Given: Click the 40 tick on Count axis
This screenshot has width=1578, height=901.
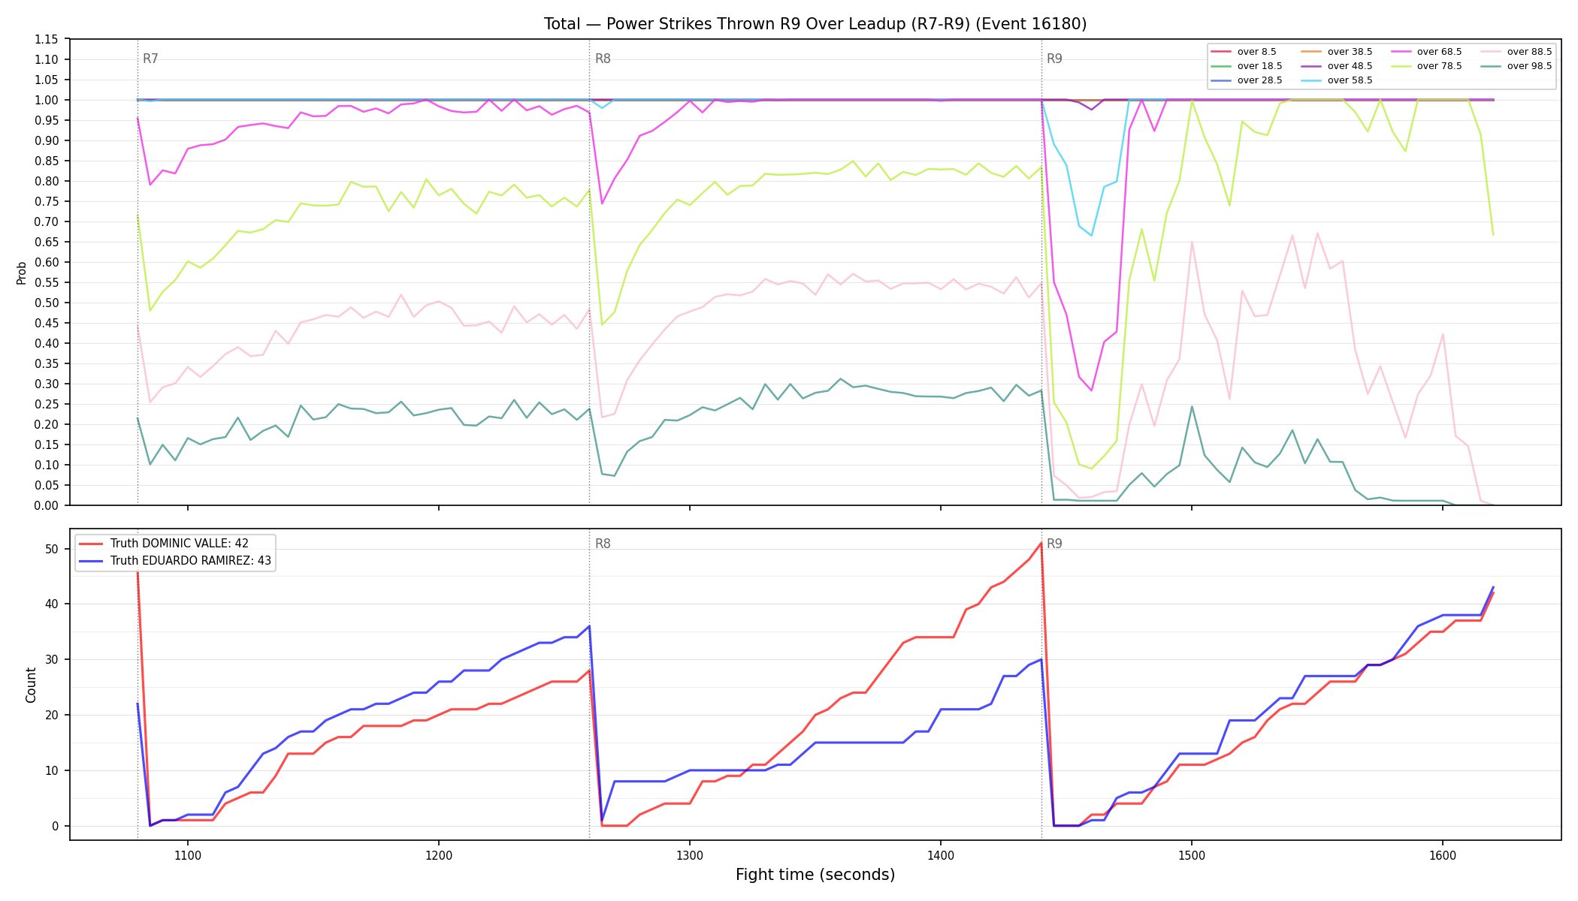Looking at the screenshot, I should (x=52, y=604).
